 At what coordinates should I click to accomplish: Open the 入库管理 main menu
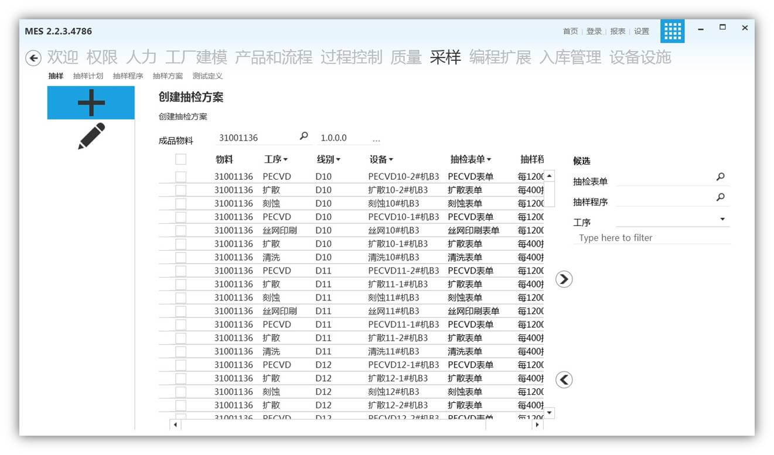click(570, 57)
